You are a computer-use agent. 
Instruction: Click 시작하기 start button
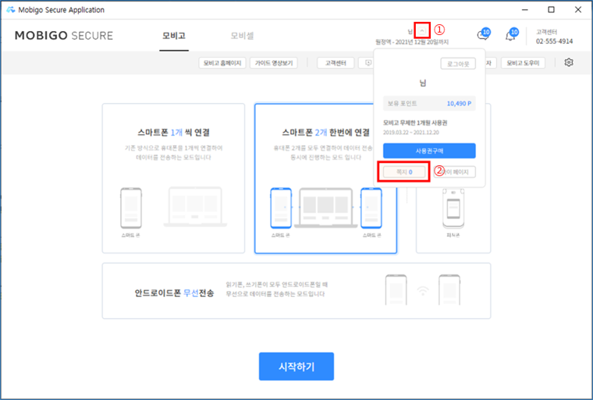click(296, 366)
